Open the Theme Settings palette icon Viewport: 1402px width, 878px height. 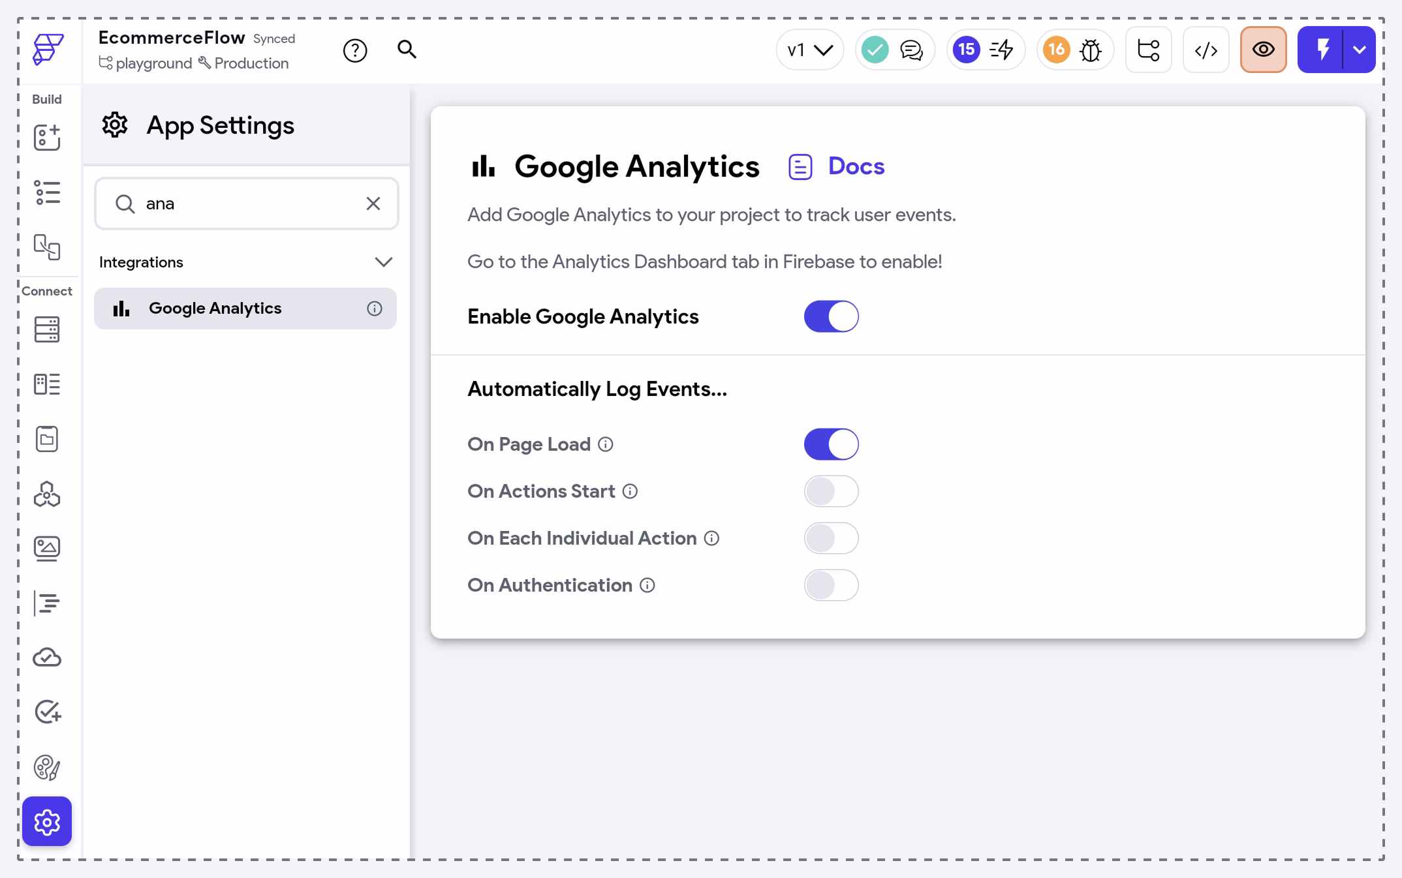[x=47, y=767]
